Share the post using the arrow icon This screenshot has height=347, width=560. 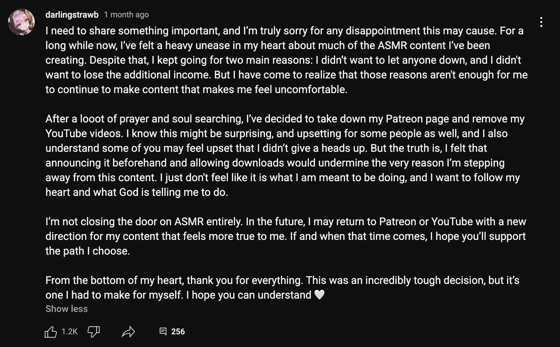pyautogui.click(x=128, y=332)
